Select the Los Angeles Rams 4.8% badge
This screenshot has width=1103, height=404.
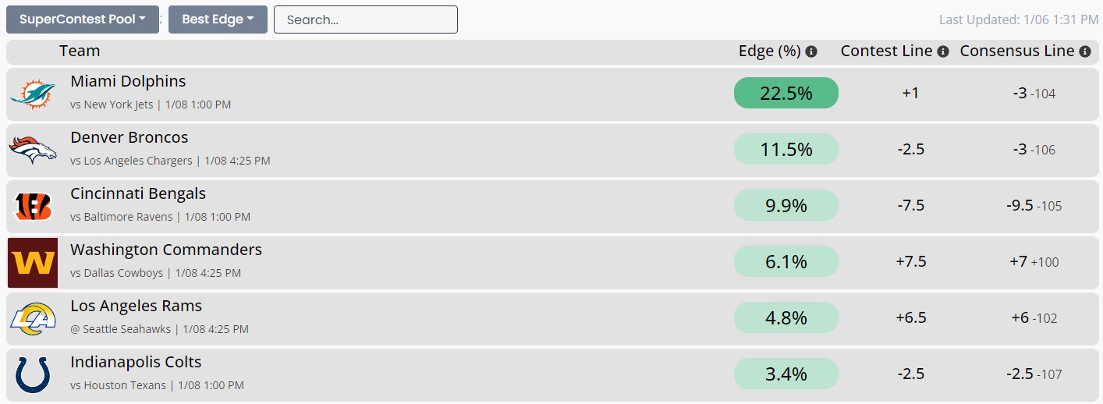coord(786,317)
